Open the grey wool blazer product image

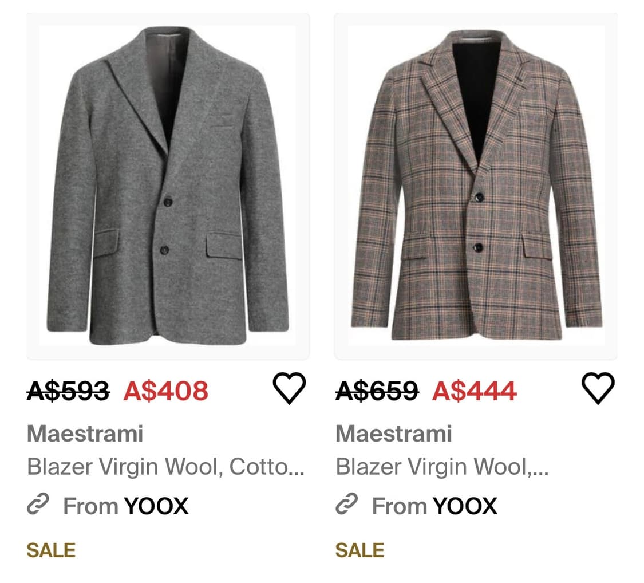pos(168,186)
